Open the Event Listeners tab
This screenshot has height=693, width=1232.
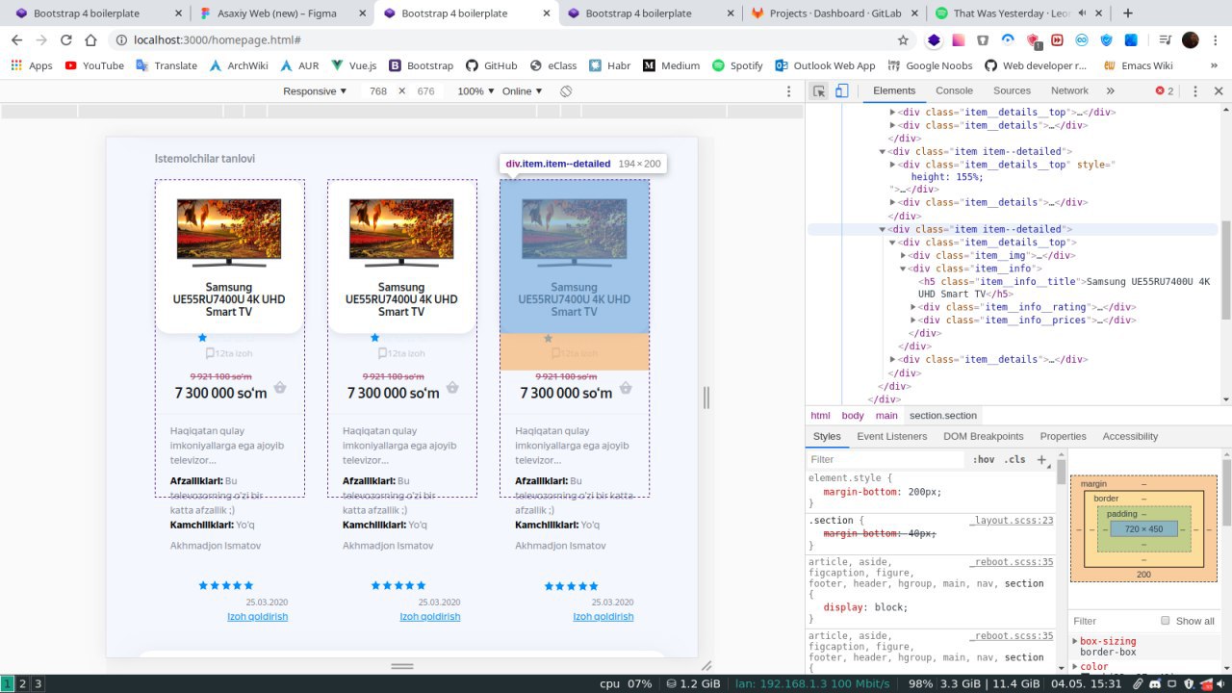892,436
